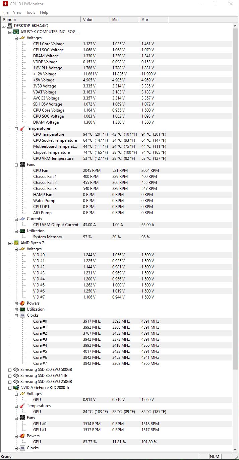The height and width of the screenshot is (460, 239).
Task: Collapse the motherboard Temperatures section
Action: pyautogui.click(x=16, y=128)
